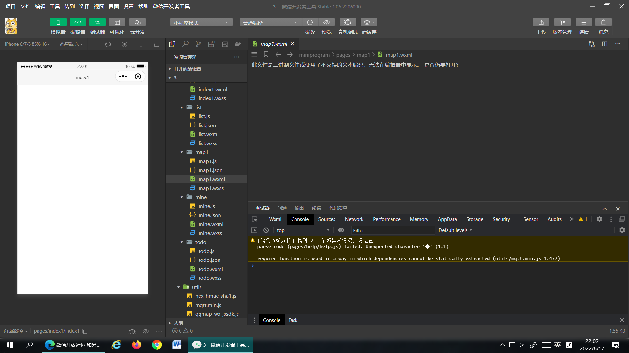Open the upload (上传) button icon

tap(541, 22)
